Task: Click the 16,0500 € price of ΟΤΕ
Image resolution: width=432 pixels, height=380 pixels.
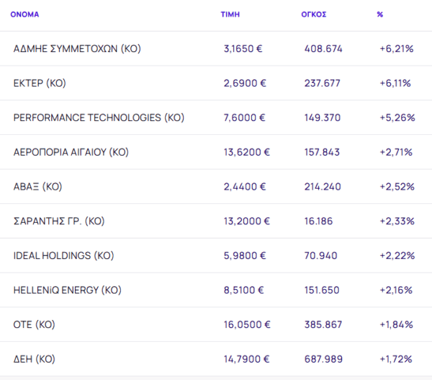Action: click(247, 324)
